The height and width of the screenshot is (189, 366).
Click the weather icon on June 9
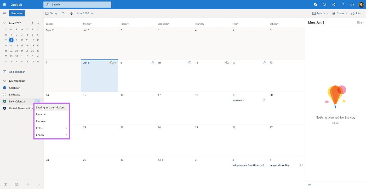(x=152, y=62)
